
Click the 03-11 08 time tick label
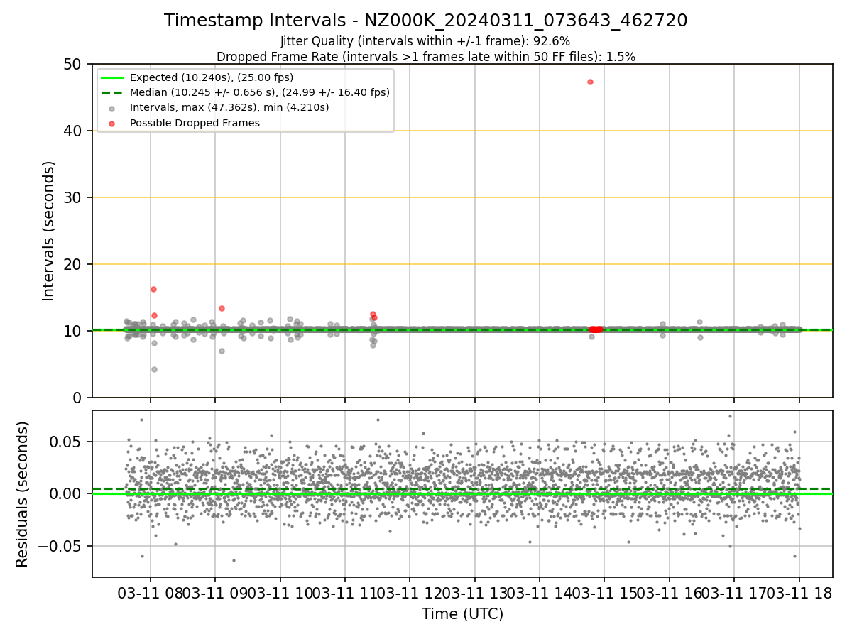pyautogui.click(x=149, y=594)
